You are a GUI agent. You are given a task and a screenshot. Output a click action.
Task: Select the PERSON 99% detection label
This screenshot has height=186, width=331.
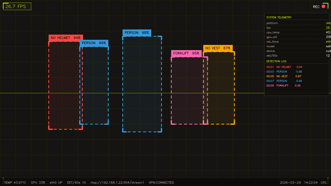tap(94, 43)
